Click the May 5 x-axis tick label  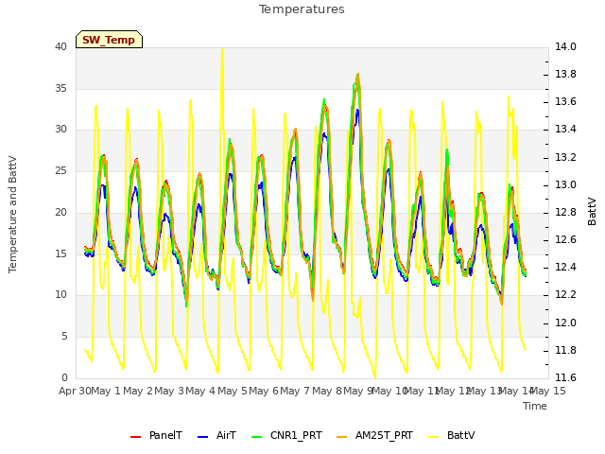232,391
